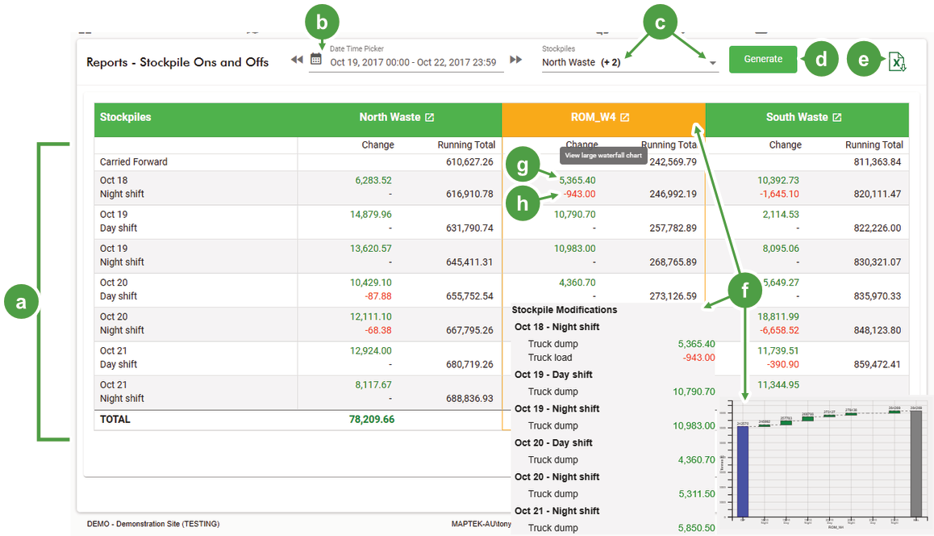Step back to previous date range

click(297, 60)
